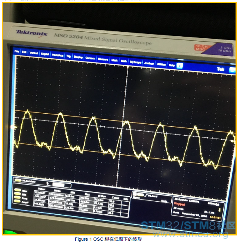The height and width of the screenshot is (244, 238).
Task: Click the yellow thermometer icon
Action: 219,210
